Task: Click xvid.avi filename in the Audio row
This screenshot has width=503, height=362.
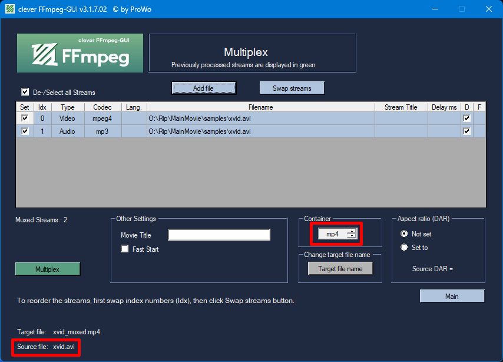Action: point(261,131)
